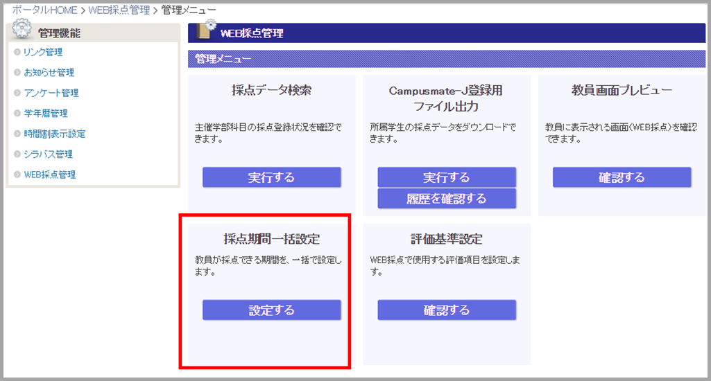
Task: Click 設定する under 採点期間一括設定
Action: pos(272,310)
